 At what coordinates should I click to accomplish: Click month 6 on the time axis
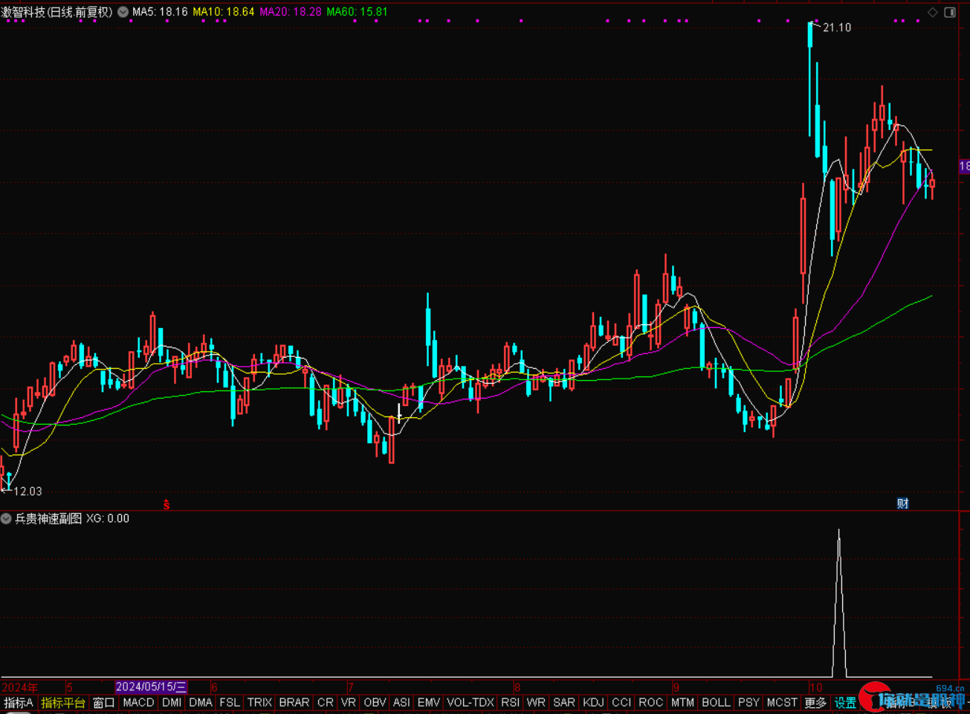[214, 687]
